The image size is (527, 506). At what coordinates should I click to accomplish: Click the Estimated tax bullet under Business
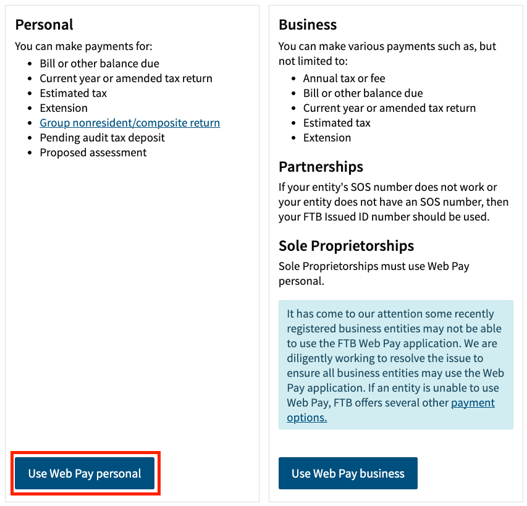[x=336, y=122]
